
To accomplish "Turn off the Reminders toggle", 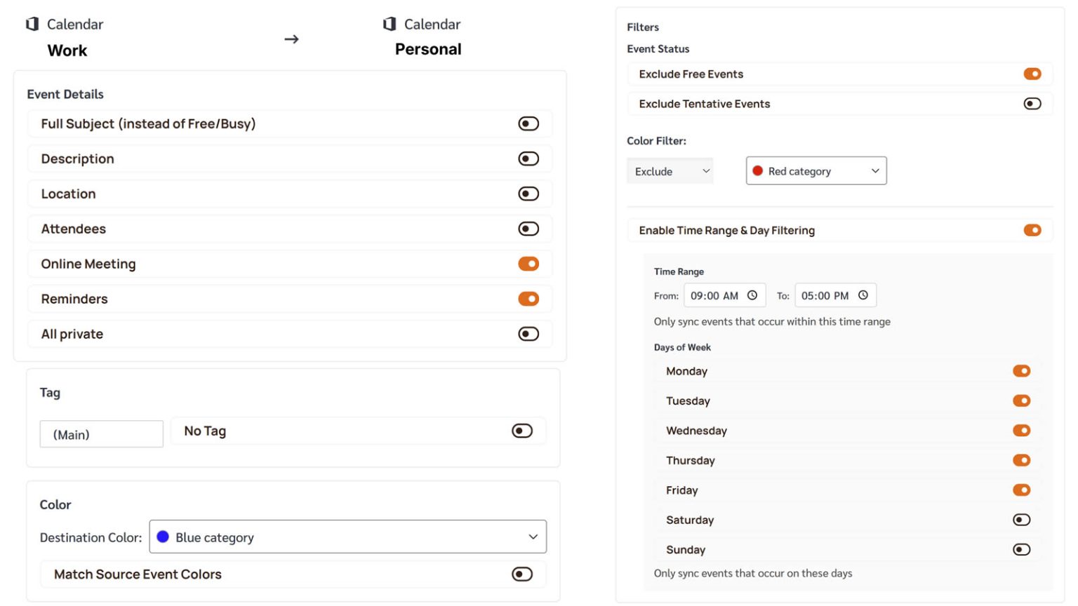I will tap(528, 299).
